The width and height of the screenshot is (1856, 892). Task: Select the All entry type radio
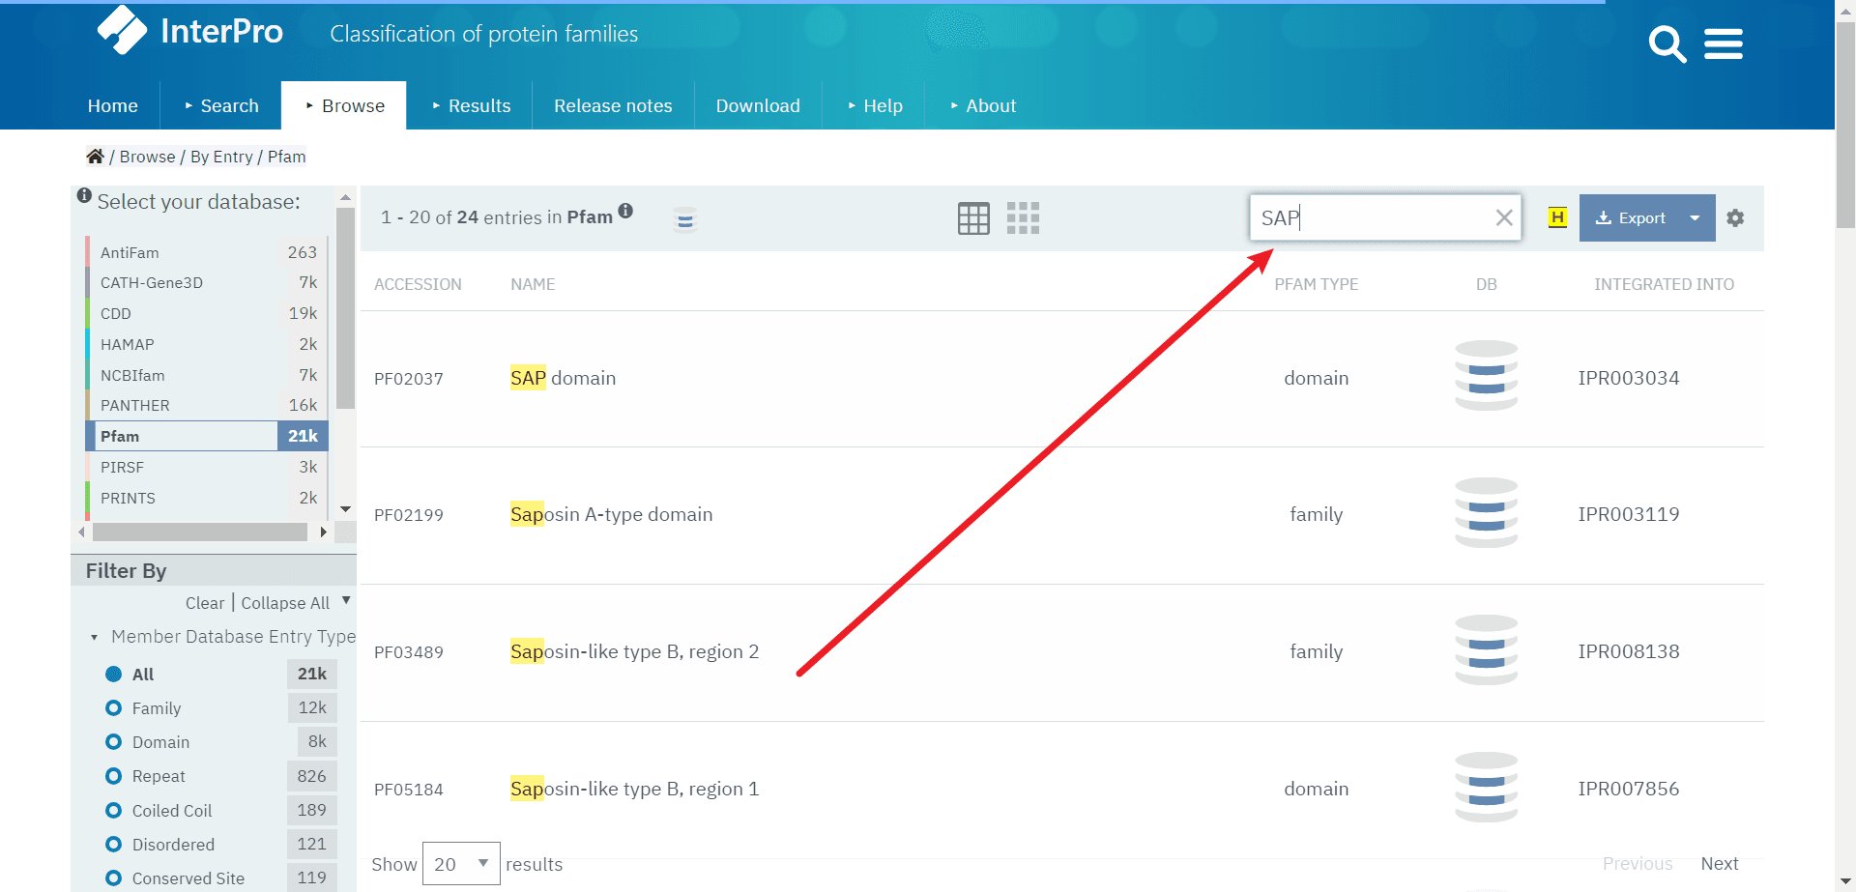point(114,674)
